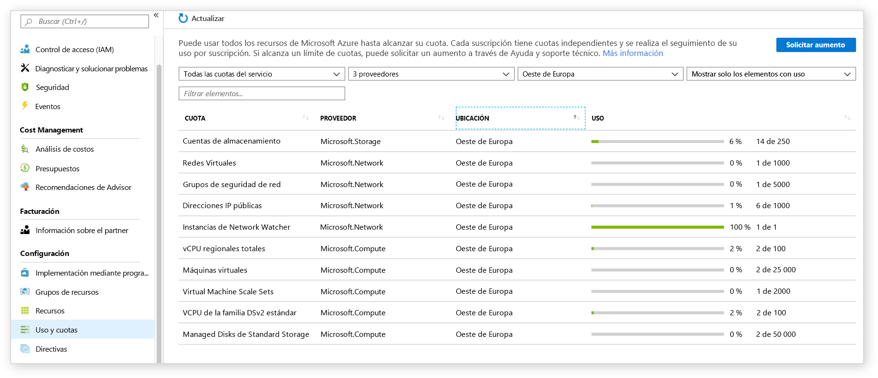
Task: Open the Todas las cuotas del servicio dropdown
Action: [262, 74]
